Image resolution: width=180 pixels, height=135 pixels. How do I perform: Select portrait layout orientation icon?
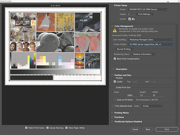130,19
